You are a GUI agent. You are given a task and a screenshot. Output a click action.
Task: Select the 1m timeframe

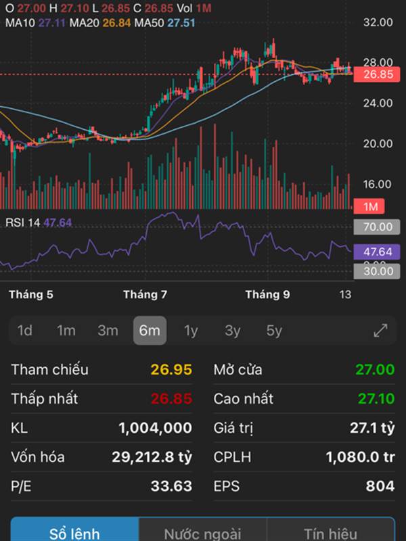[x=66, y=331]
